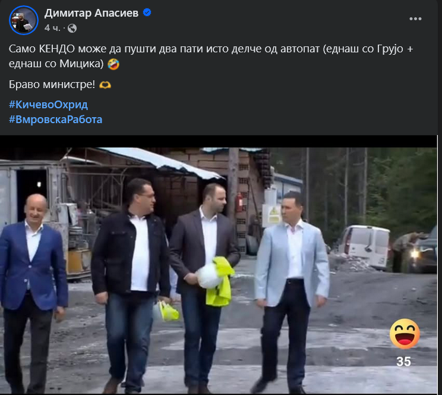Open the three-dot post options menu
This screenshot has height=395, width=442.
click(x=415, y=19)
